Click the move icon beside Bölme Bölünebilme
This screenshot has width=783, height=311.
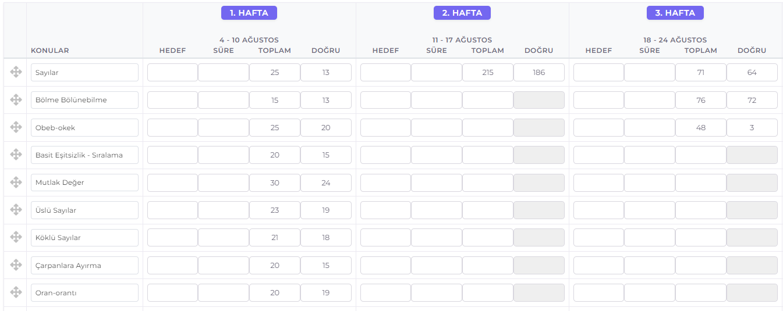point(16,99)
